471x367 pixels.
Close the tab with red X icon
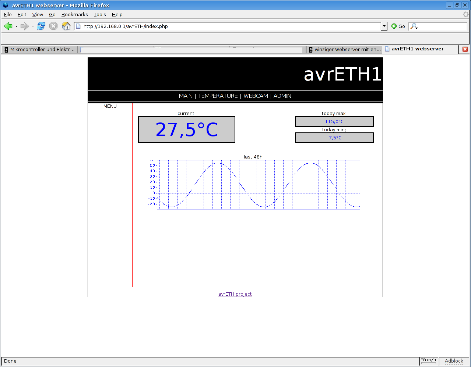click(465, 49)
